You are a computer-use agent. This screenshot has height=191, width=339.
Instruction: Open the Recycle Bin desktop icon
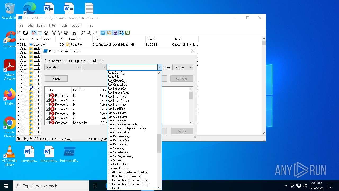click(x=10, y=11)
